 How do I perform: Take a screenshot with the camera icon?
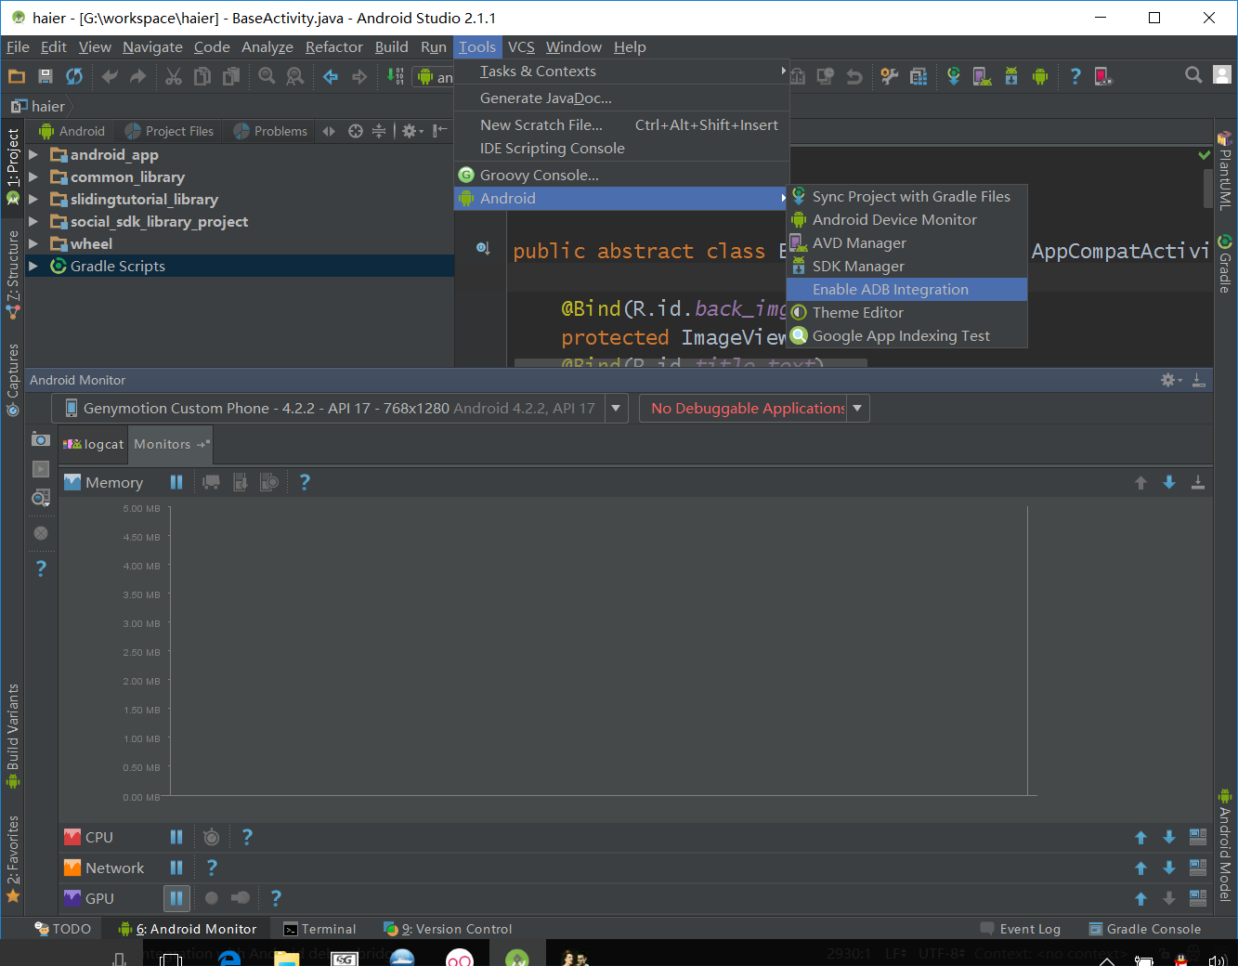point(41,439)
